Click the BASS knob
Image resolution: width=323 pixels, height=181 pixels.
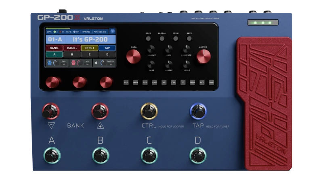[151, 64]
